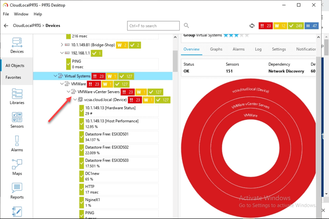Click the blue paused sensors badge showing 47
The width and height of the screenshot is (329, 219).
(x=312, y=26)
